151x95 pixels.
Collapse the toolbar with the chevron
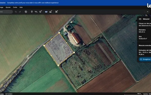point(147,12)
